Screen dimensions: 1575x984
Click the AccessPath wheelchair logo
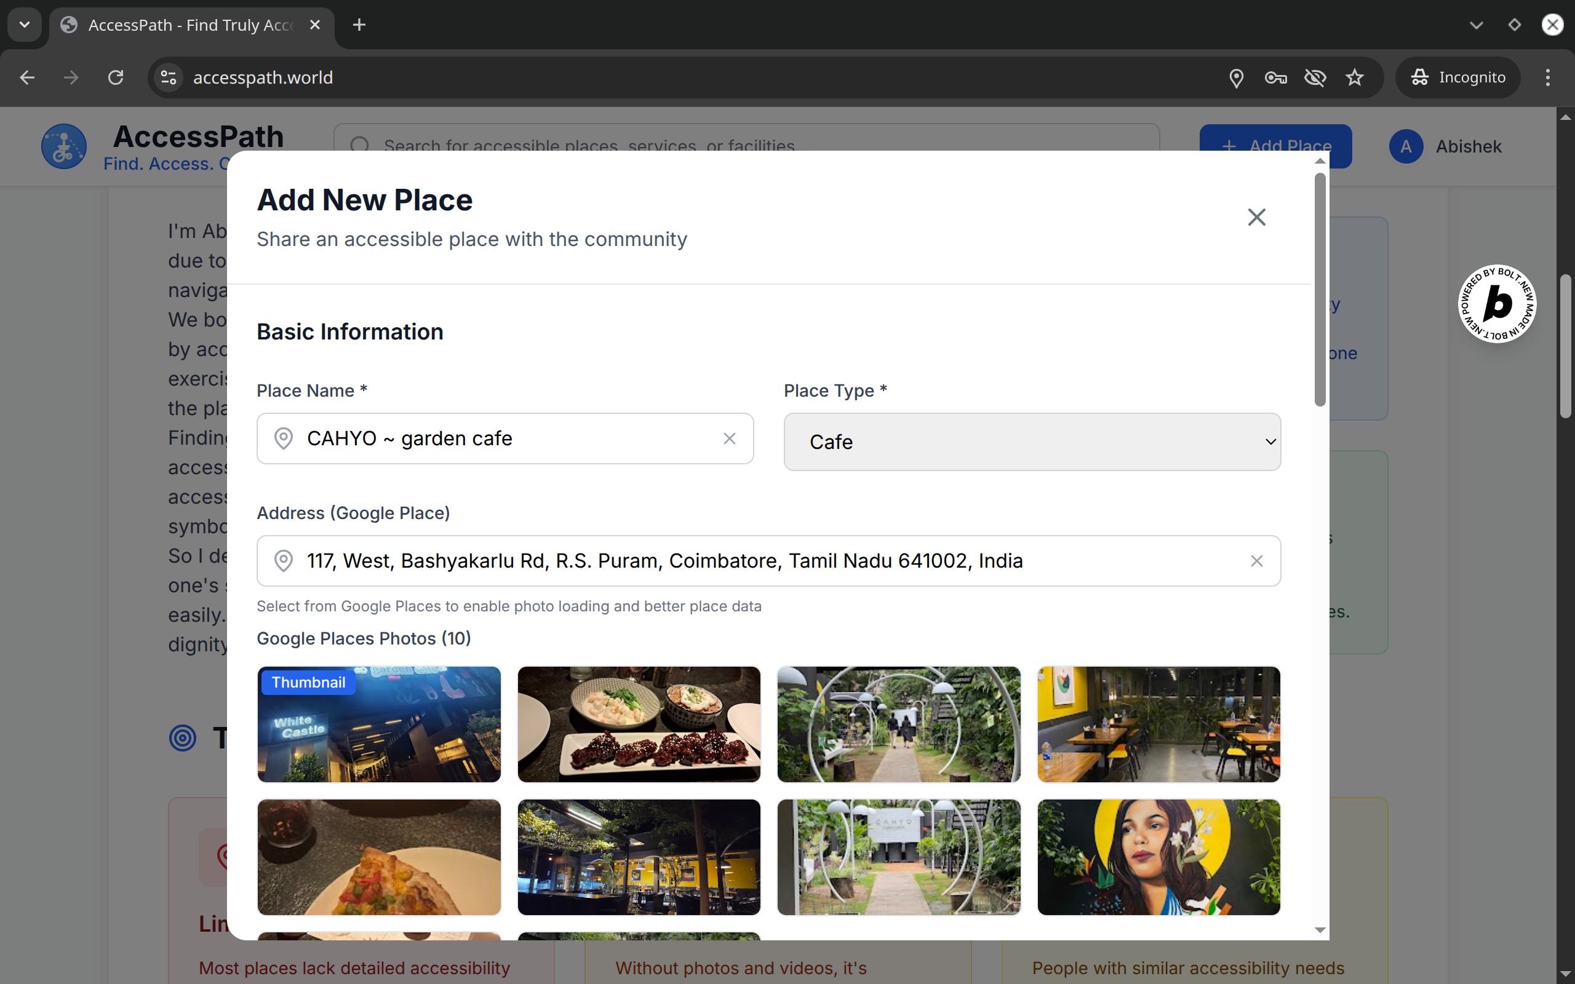(x=64, y=146)
